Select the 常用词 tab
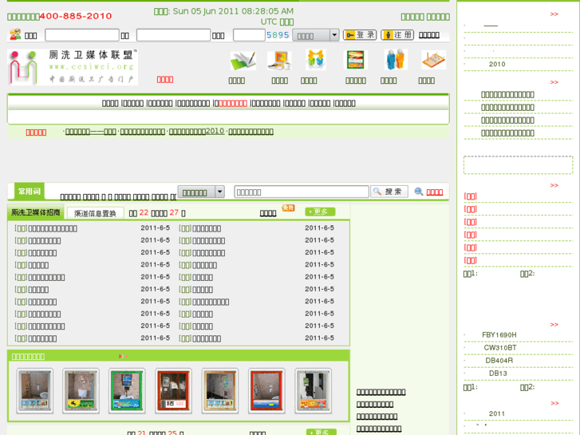This screenshot has width=580, height=435. 30,192
